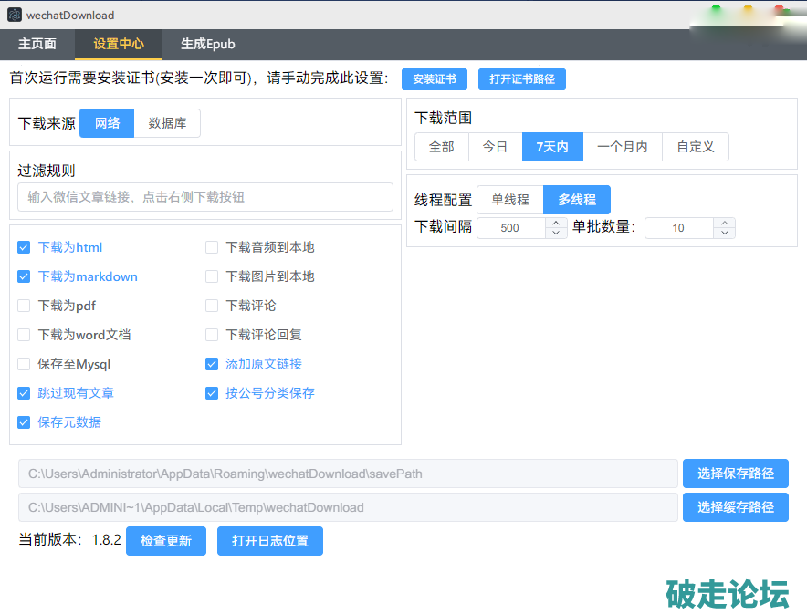Screen dimensions: 807x614
Task: Decrease 单批数量 using the down arrow
Action: (x=724, y=233)
